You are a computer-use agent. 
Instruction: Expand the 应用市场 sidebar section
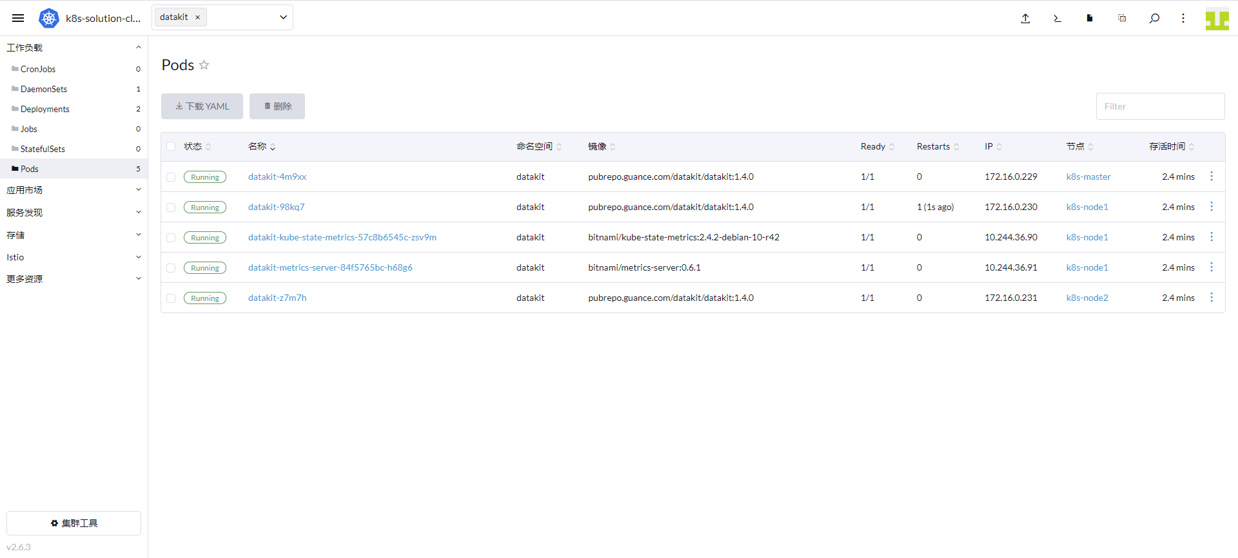point(74,190)
